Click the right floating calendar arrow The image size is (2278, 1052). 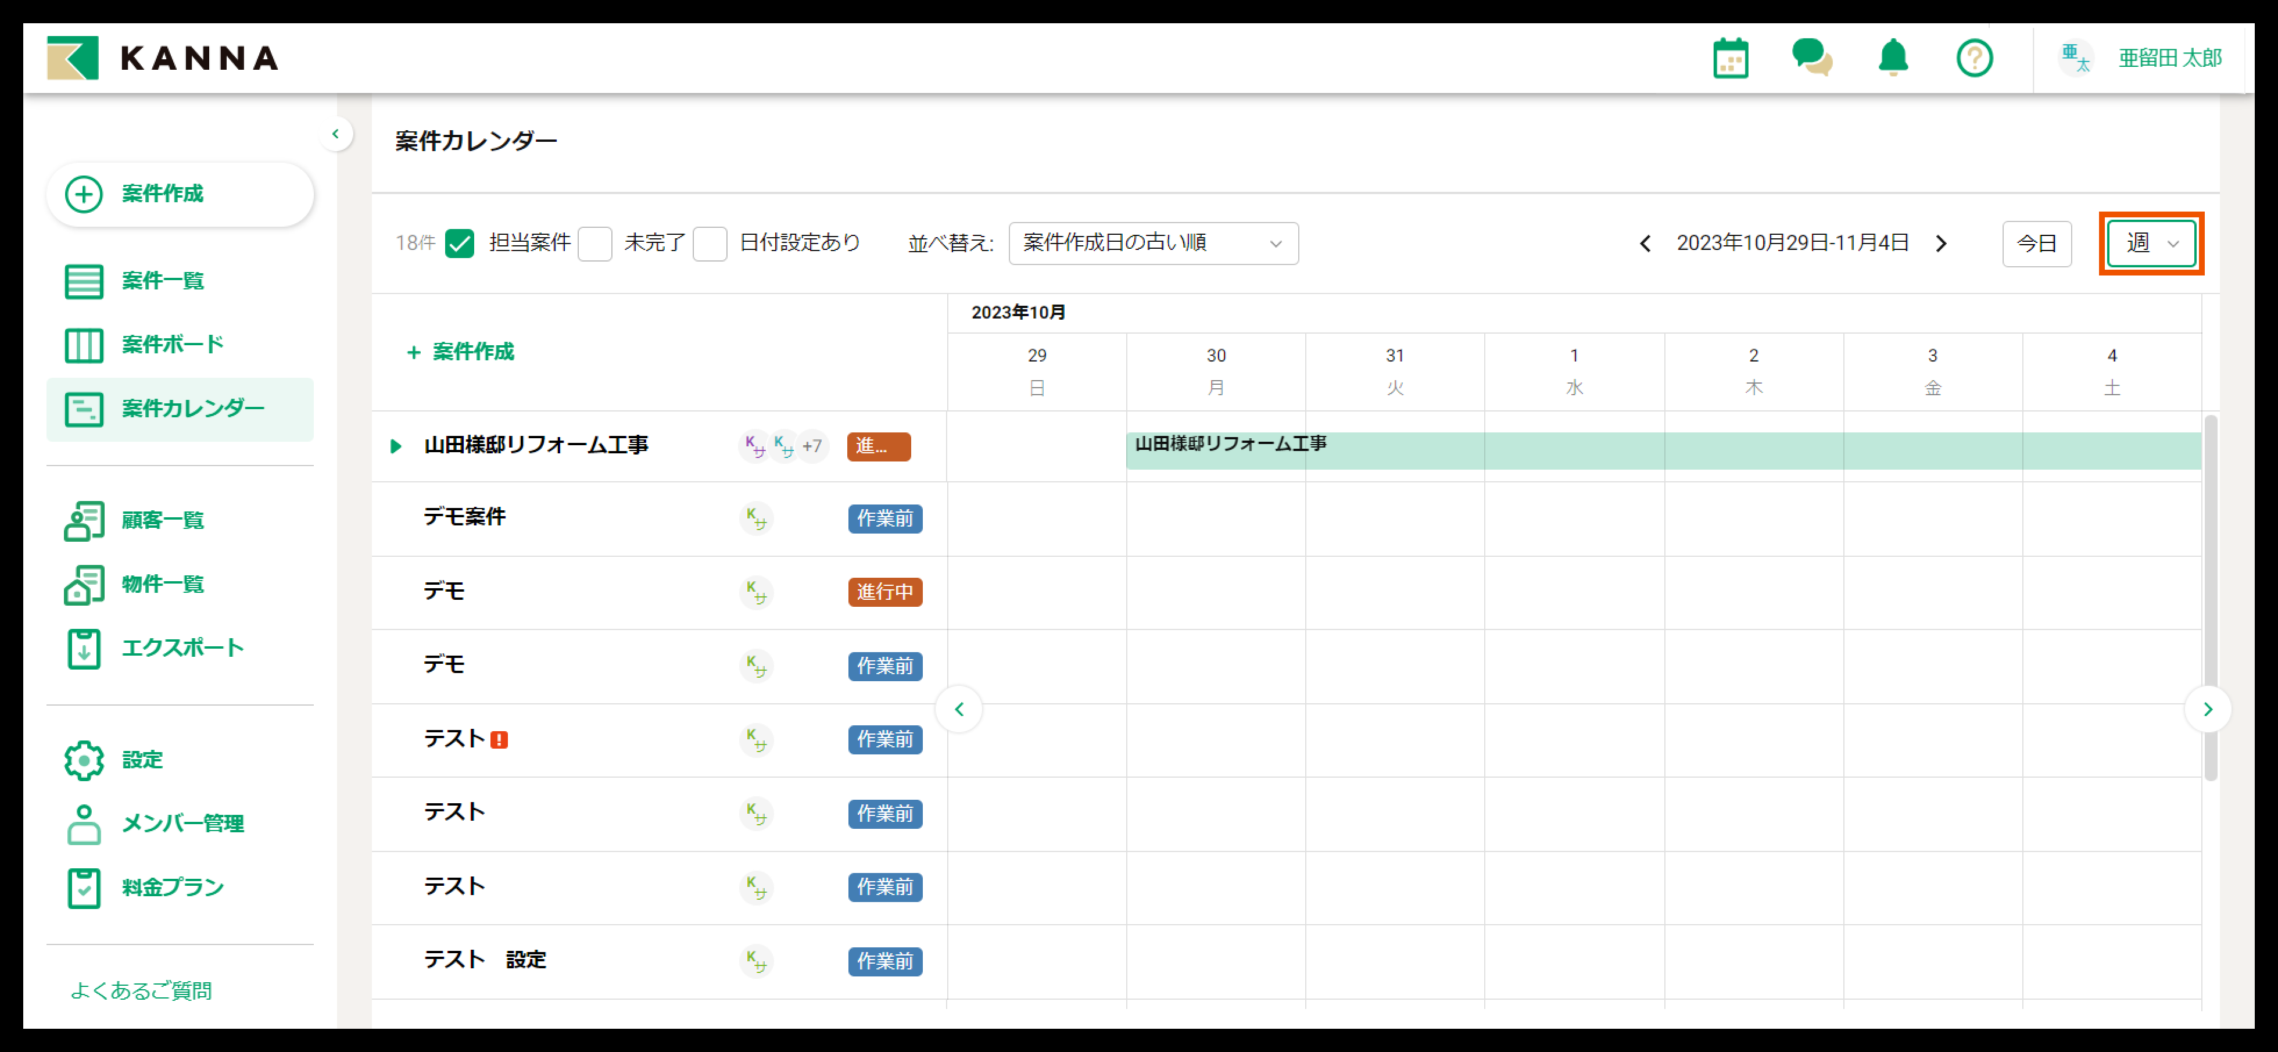[x=2207, y=709]
